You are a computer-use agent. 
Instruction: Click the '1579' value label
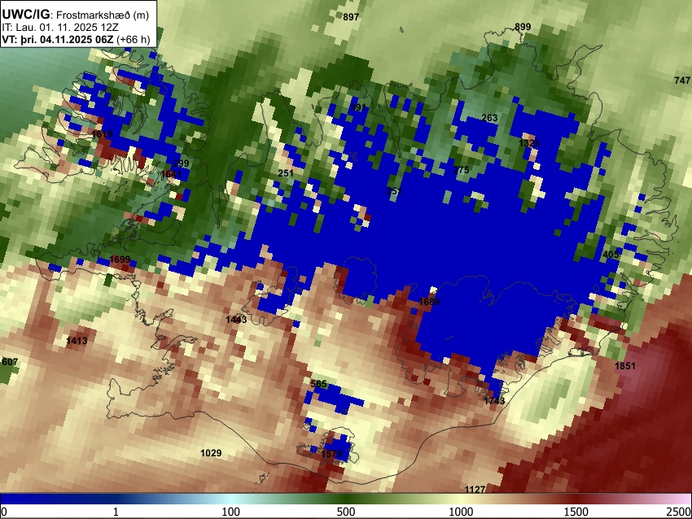[x=332, y=454]
